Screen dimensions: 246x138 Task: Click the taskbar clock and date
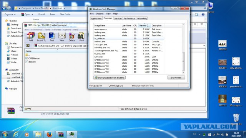tap(236, 135)
